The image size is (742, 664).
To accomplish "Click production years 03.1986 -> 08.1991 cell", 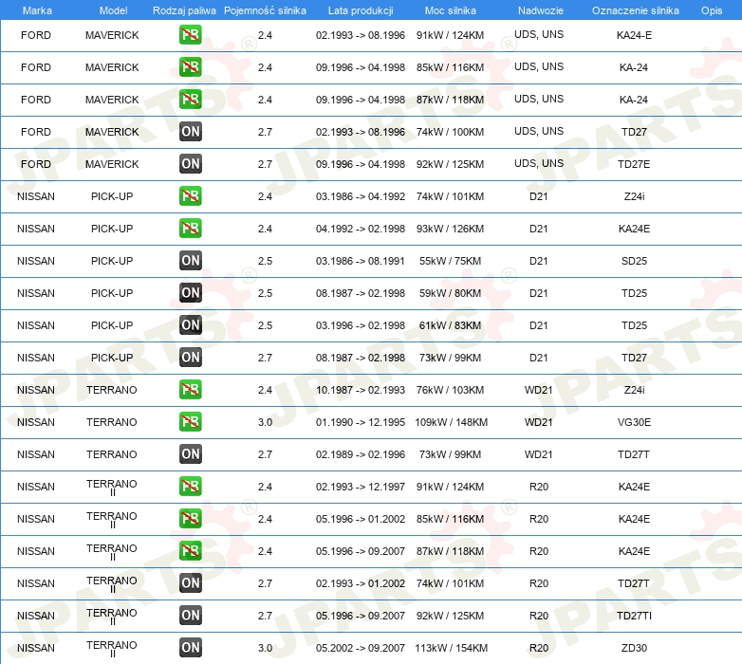I will point(361,261).
